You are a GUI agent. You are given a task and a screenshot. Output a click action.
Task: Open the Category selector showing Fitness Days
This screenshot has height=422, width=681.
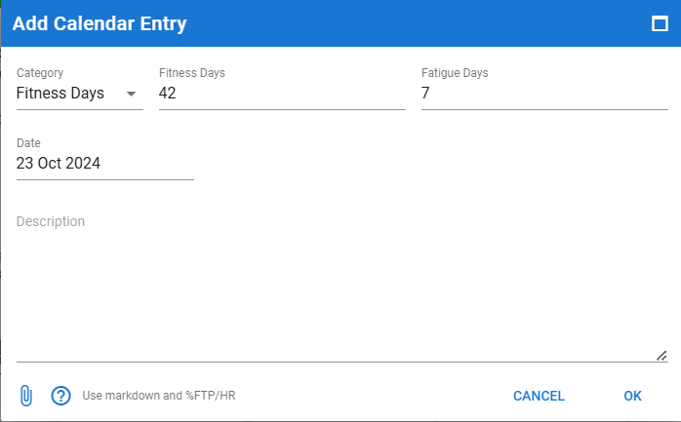[80, 94]
